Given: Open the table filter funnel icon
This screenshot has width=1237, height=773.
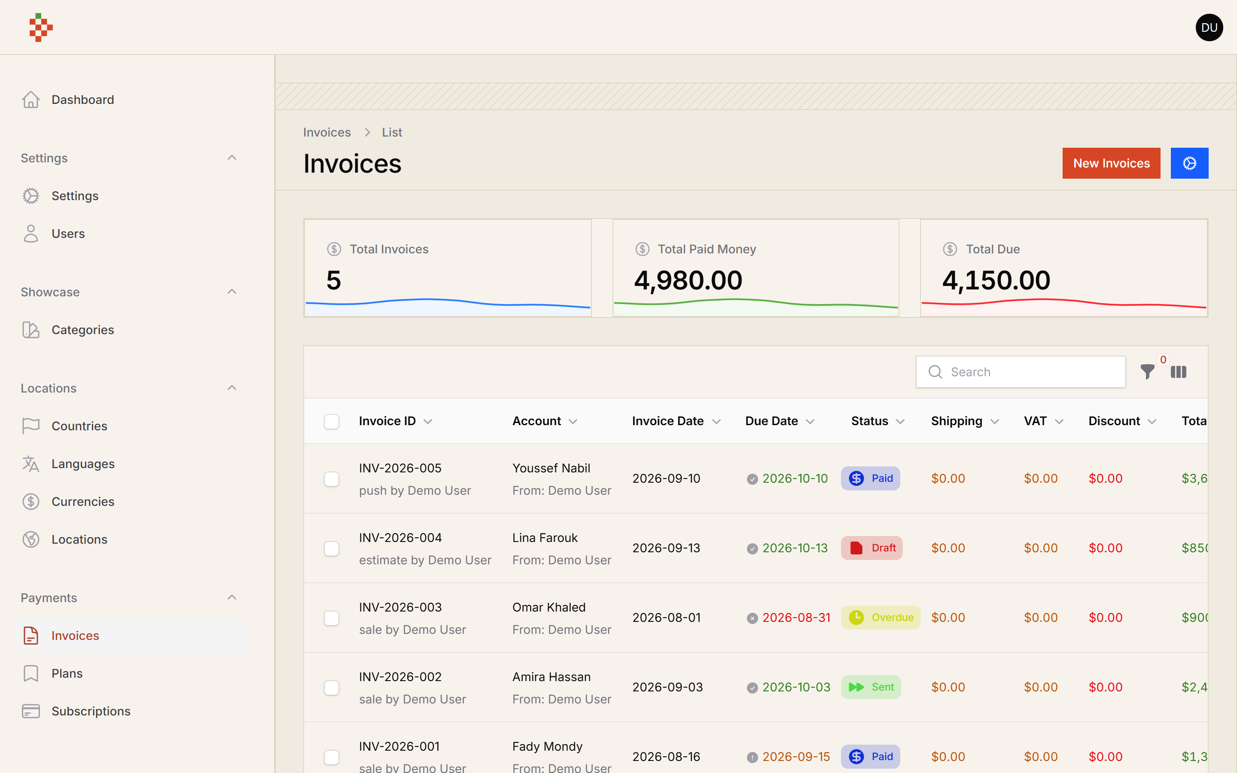Looking at the screenshot, I should click(1147, 371).
